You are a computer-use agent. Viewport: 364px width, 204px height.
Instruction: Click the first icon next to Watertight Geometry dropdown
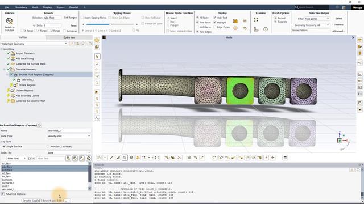pyautogui.click(x=72, y=44)
